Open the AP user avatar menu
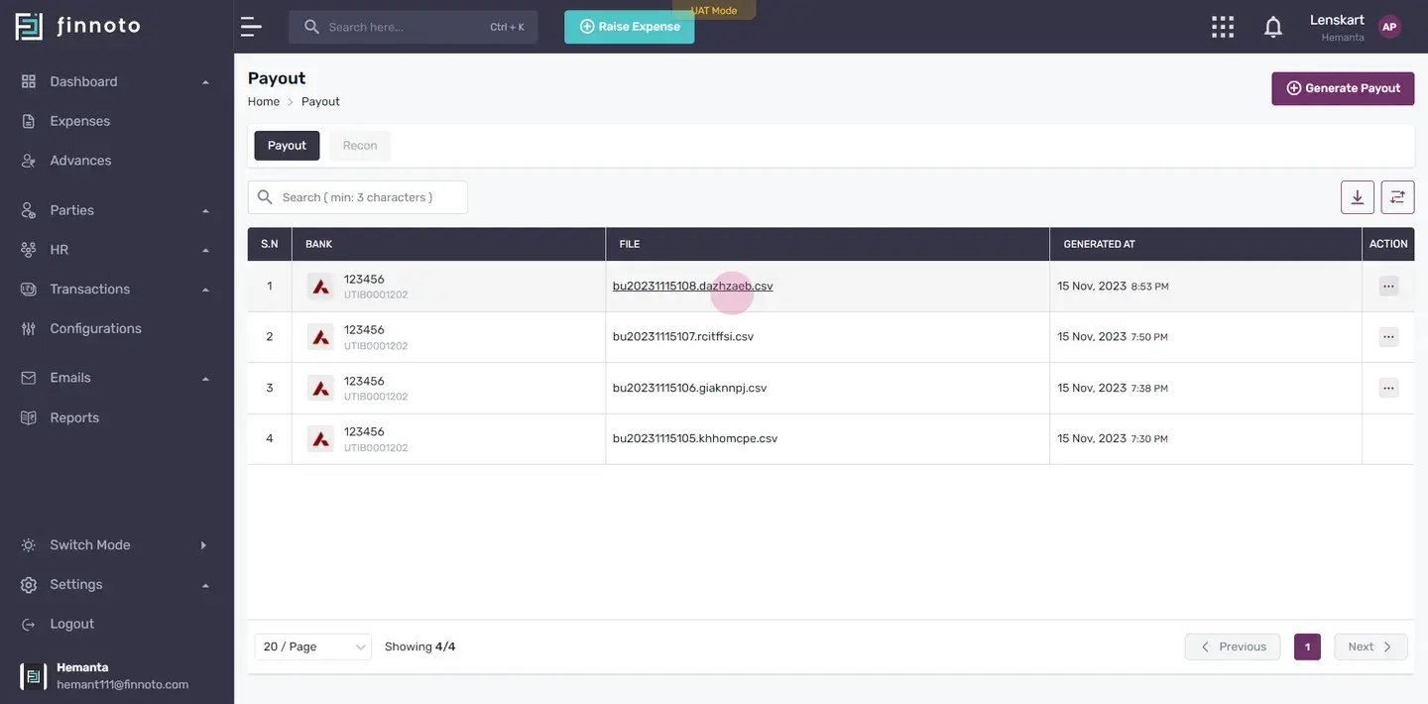This screenshot has width=1428, height=704. [x=1389, y=27]
